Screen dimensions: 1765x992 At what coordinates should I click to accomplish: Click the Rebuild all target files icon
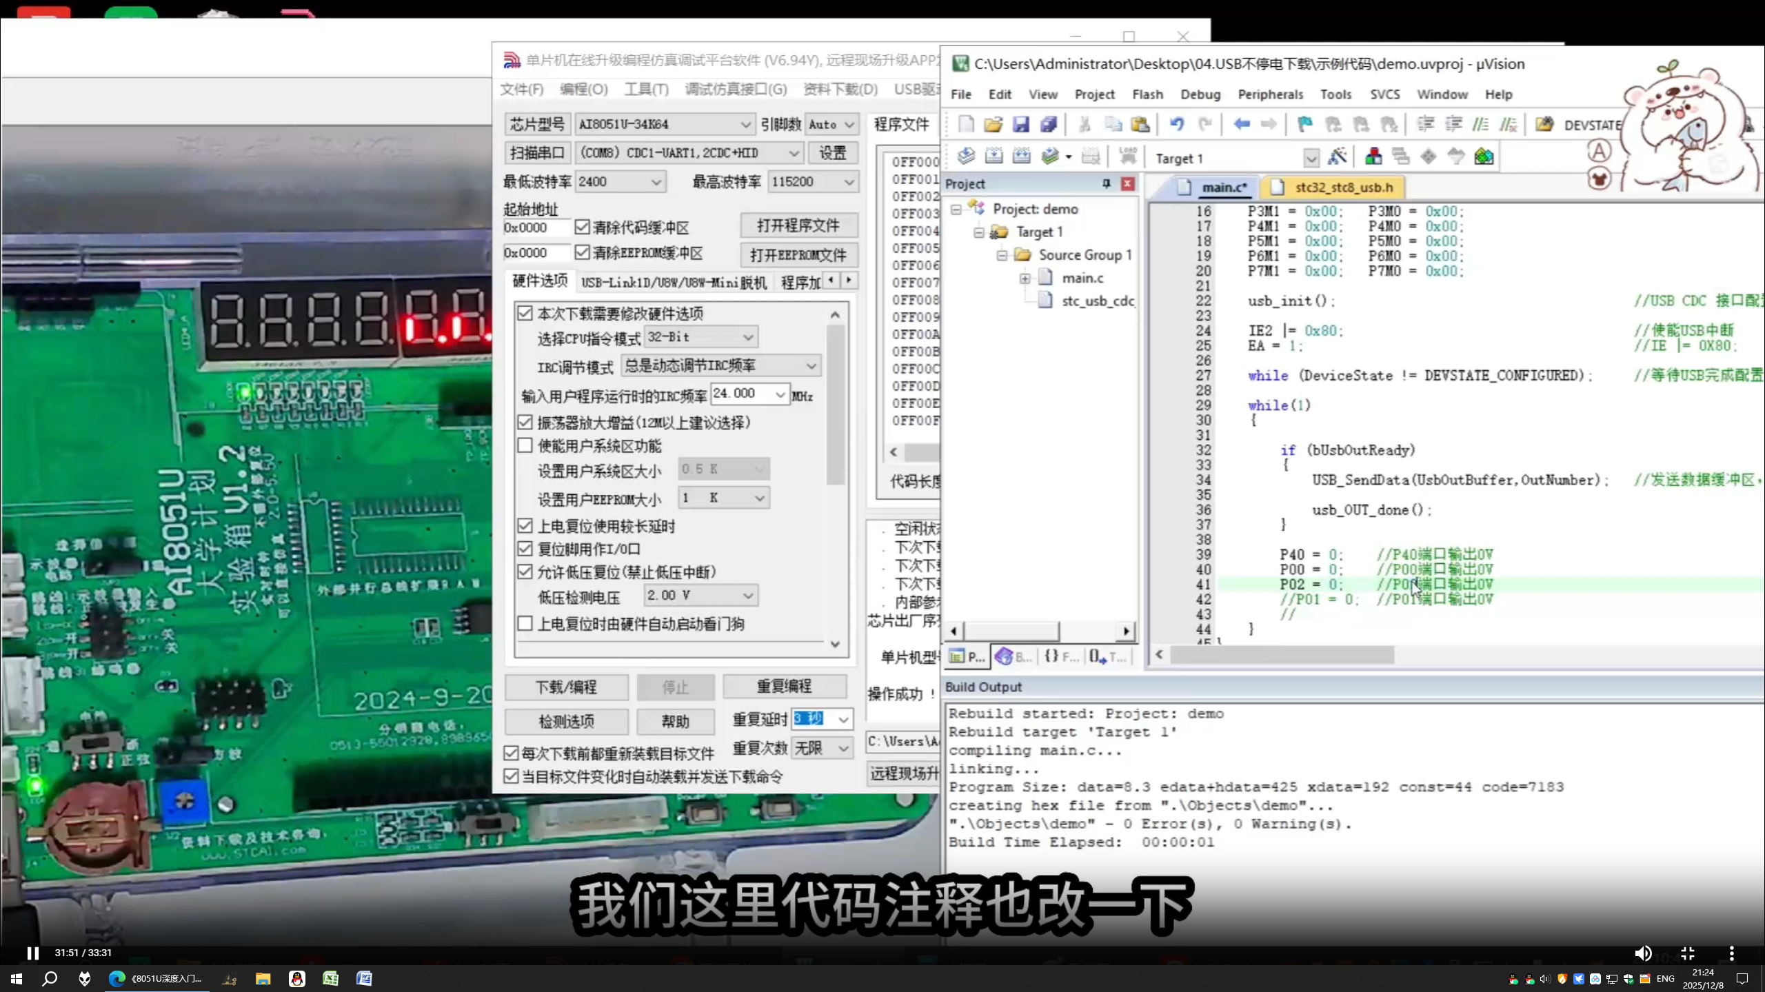pyautogui.click(x=1021, y=156)
